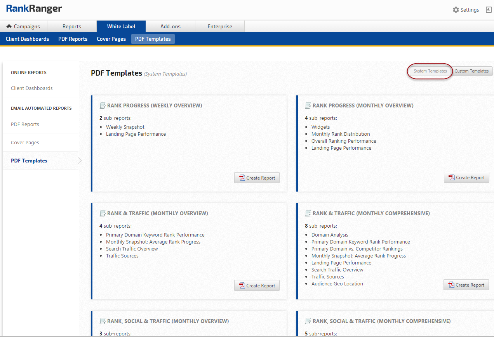494x337 pixels.
Task: Click the Rank, Social & Traffic Monthly Overview icon
Action: tap(103, 321)
